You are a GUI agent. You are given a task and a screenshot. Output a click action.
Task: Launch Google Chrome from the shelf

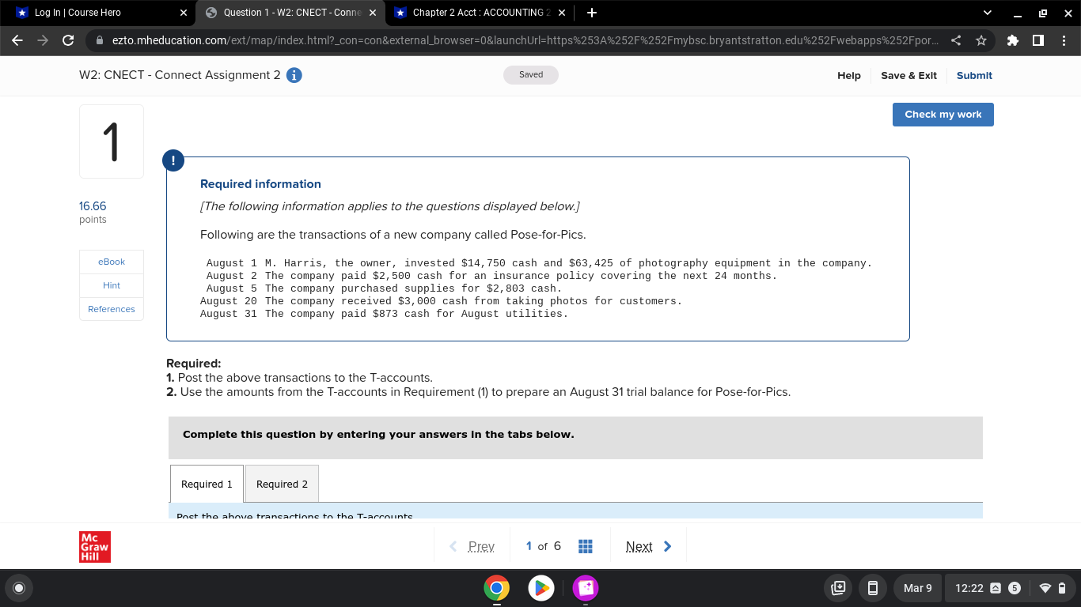point(496,588)
